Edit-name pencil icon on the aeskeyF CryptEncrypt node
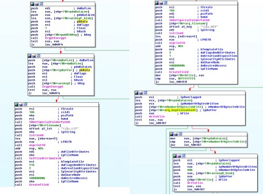Viewport: 263px width, 194px height. pyautogui.click(x=34, y=56)
